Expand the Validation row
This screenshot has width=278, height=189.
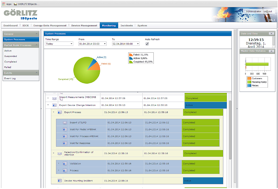59,164
